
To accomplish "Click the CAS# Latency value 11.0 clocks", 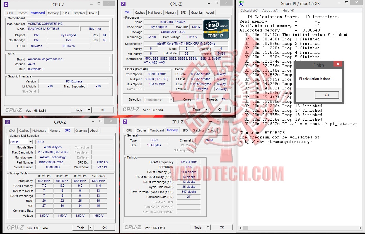I will [x=188, y=172].
